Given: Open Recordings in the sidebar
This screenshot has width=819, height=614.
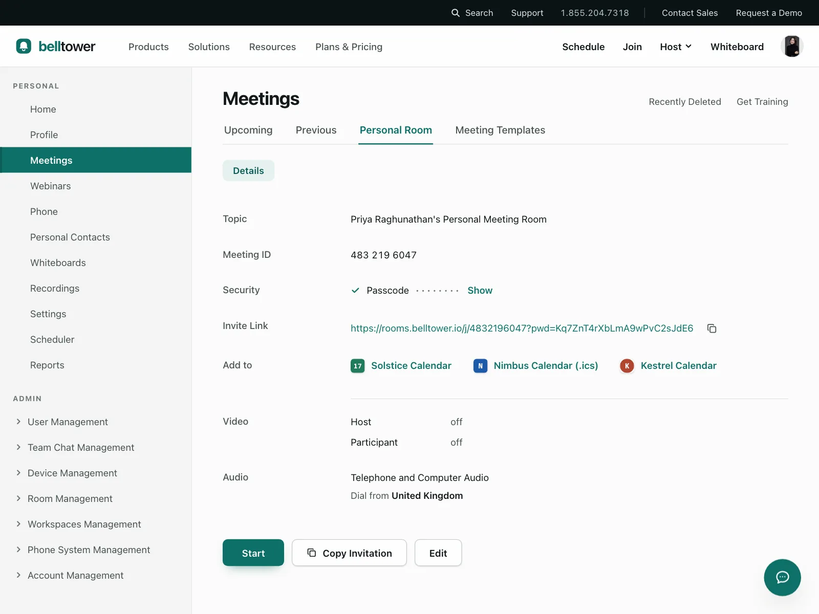Looking at the screenshot, I should click(96, 289).
